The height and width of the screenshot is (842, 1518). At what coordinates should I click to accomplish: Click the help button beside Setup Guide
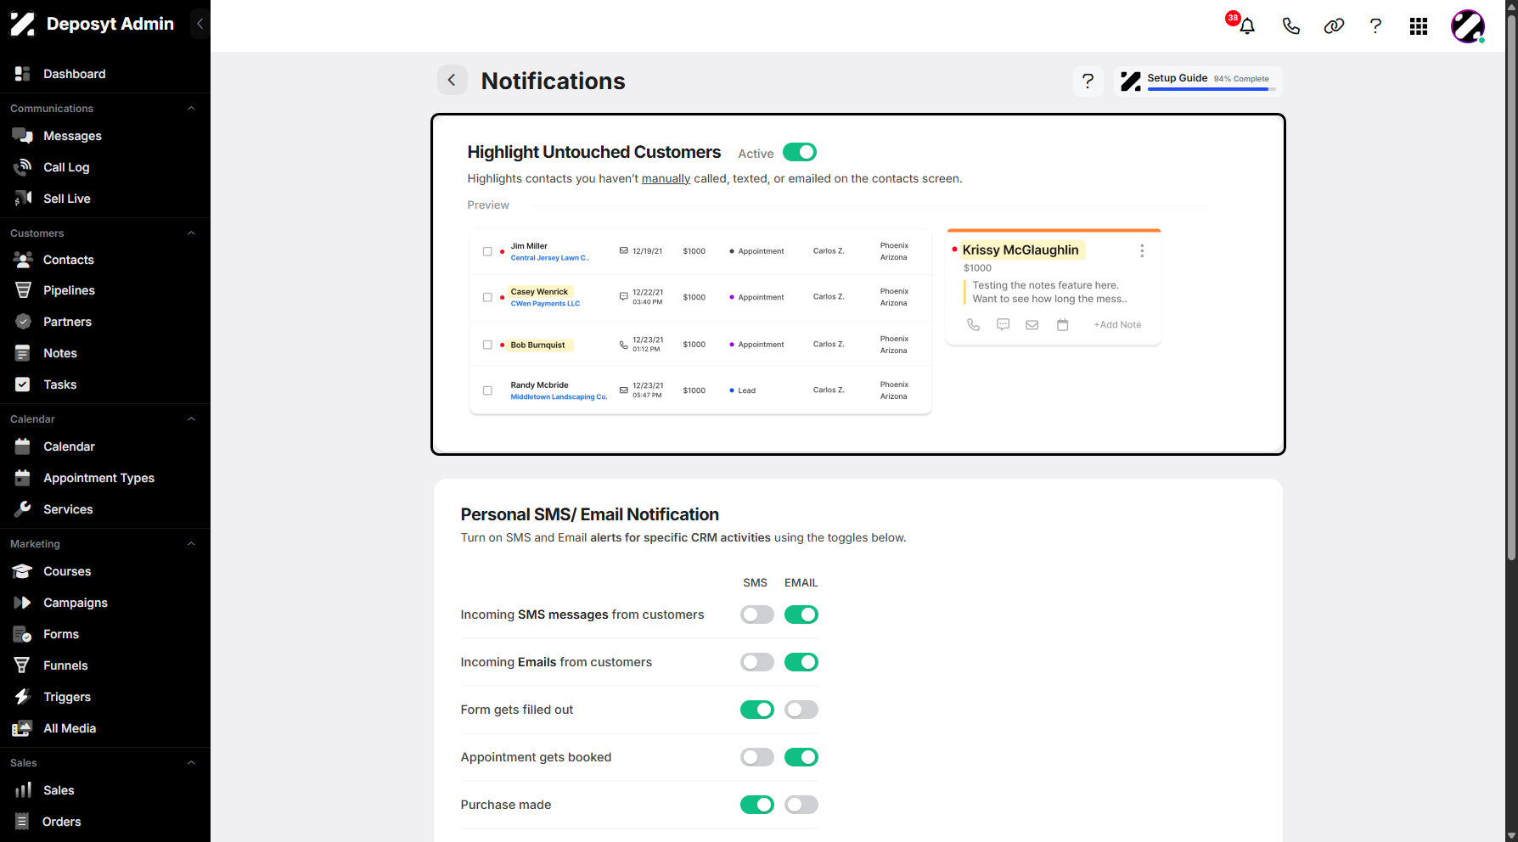1088,81
